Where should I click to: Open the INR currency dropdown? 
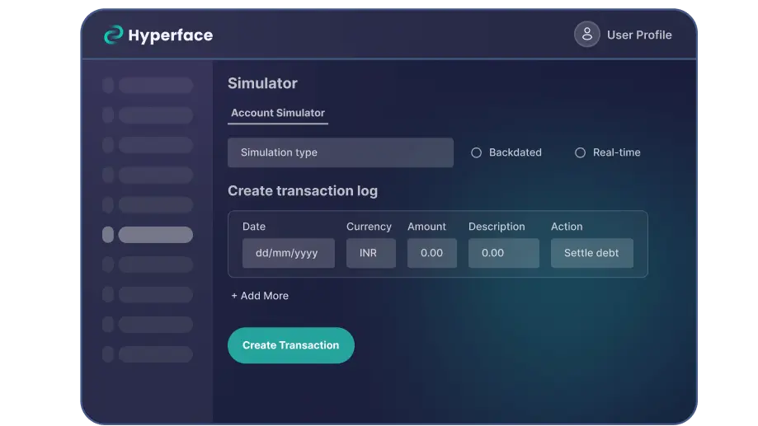point(370,253)
